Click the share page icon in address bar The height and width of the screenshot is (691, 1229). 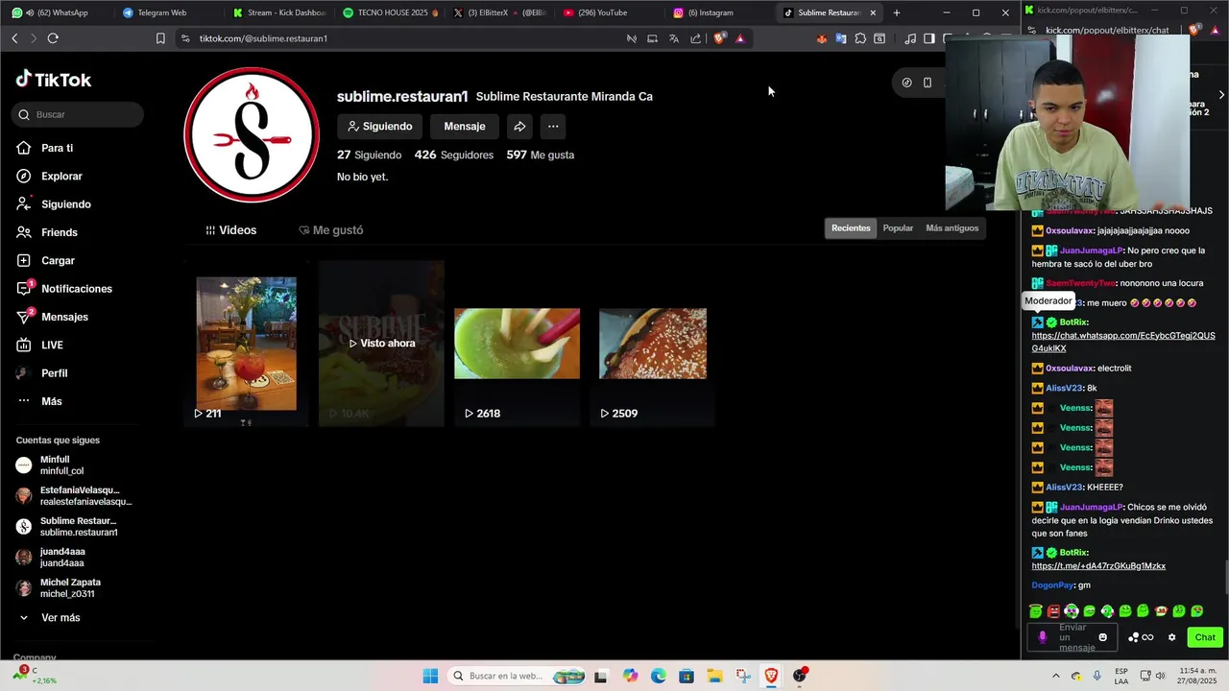click(x=696, y=38)
